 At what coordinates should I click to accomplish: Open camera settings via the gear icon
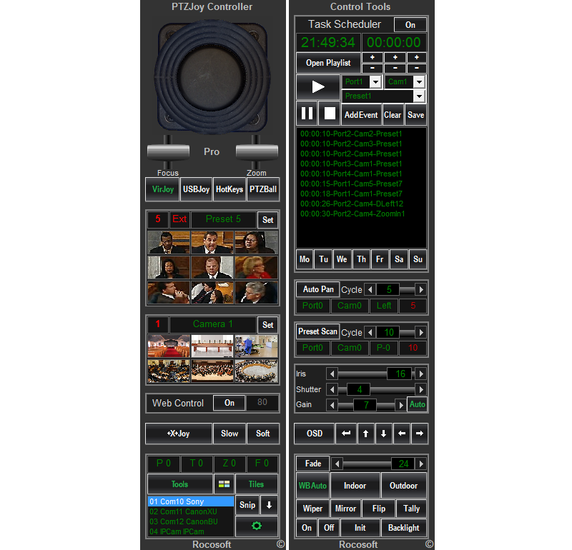(x=258, y=526)
